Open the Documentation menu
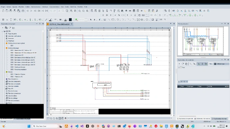This screenshot has height=129, width=230. pos(54,7)
